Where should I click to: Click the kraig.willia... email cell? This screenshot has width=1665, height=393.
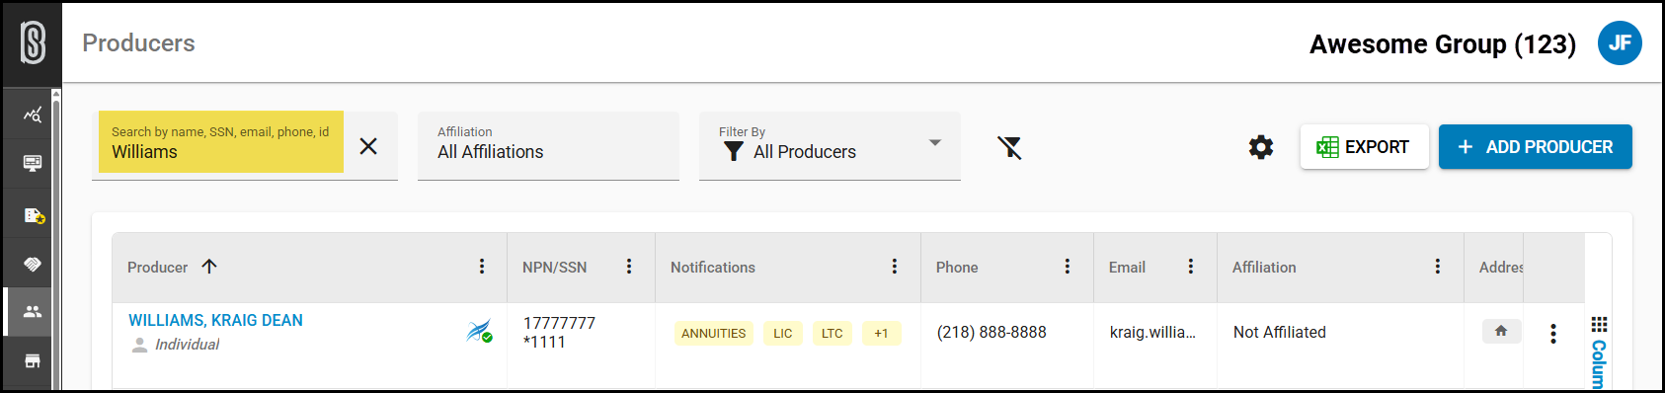1152,332
